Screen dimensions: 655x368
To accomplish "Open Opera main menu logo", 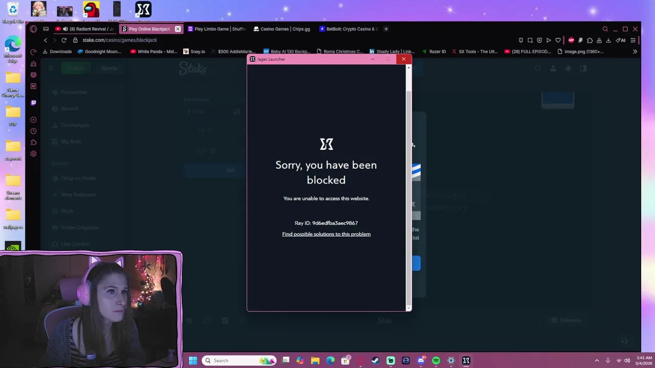I will pos(33,29).
